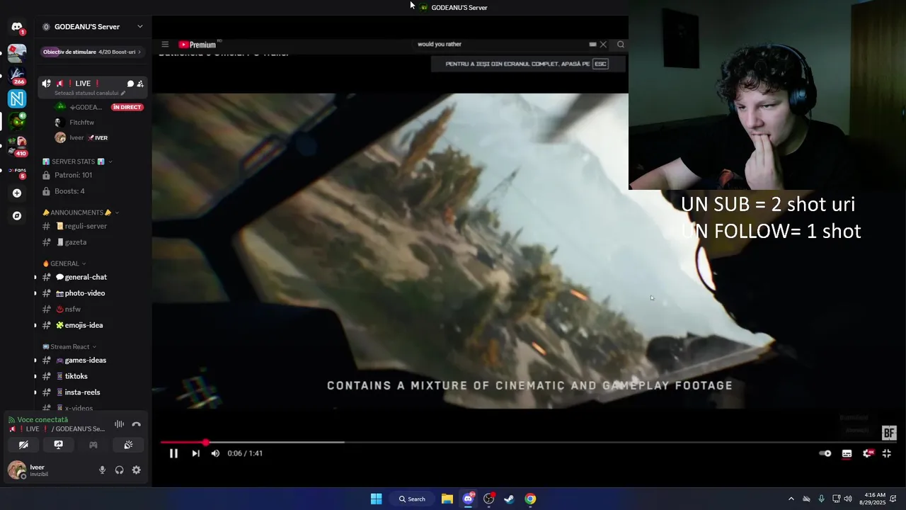The width and height of the screenshot is (906, 510).
Task: Open Discord User Settings gear
Action: 137,470
